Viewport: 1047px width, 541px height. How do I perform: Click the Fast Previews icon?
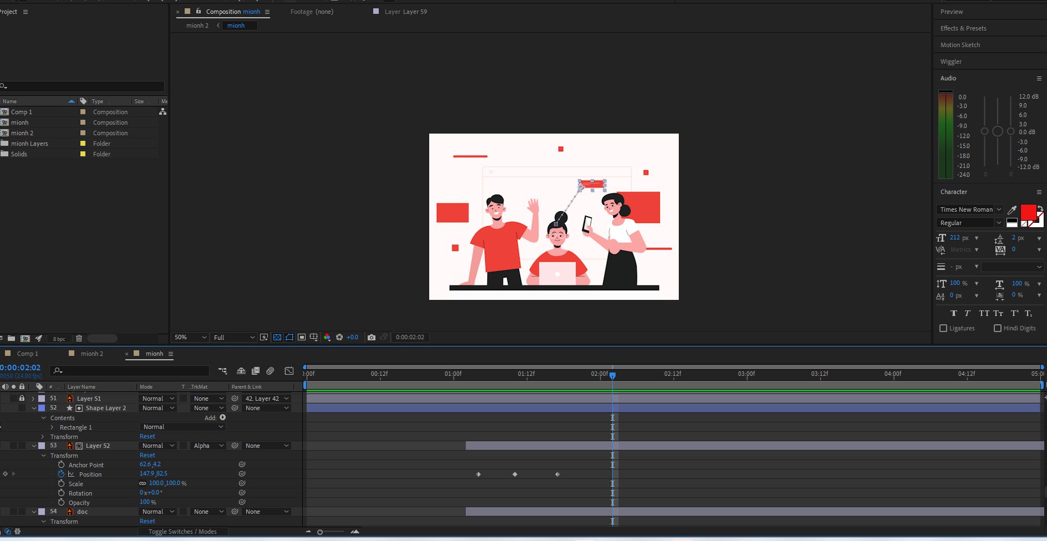(264, 337)
